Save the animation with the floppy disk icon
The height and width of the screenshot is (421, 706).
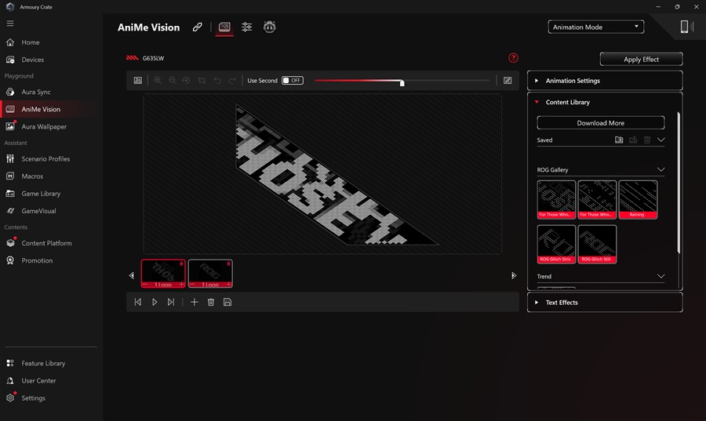pos(227,302)
